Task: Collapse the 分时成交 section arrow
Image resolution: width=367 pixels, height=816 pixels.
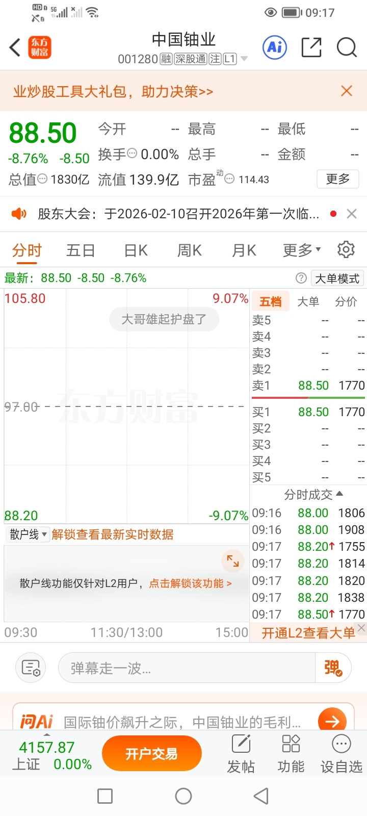Action: click(x=340, y=494)
